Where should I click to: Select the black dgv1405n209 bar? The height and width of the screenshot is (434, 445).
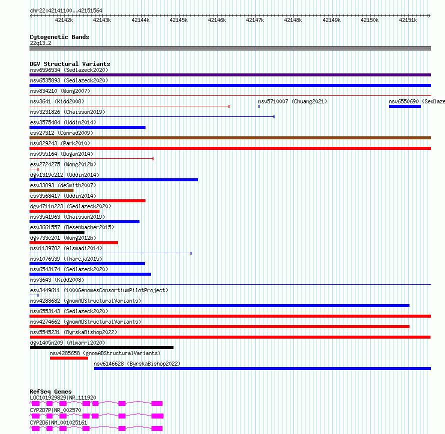[x=101, y=348]
